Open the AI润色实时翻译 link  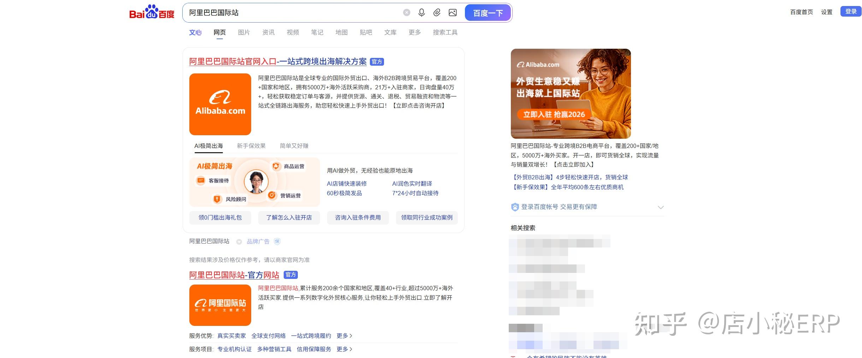(412, 184)
